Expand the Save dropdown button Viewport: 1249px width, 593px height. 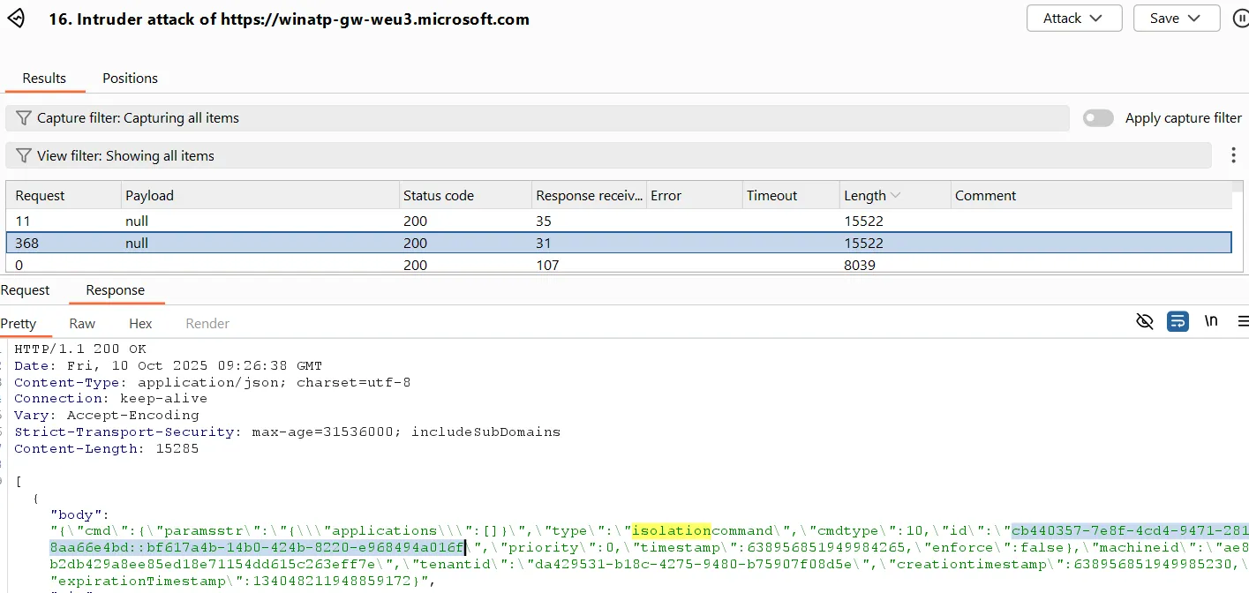coord(1176,19)
